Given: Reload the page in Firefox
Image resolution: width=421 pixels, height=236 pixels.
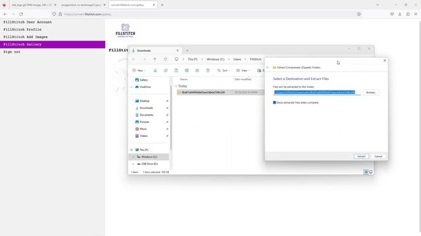Looking at the screenshot, I should pyautogui.click(x=21, y=14).
